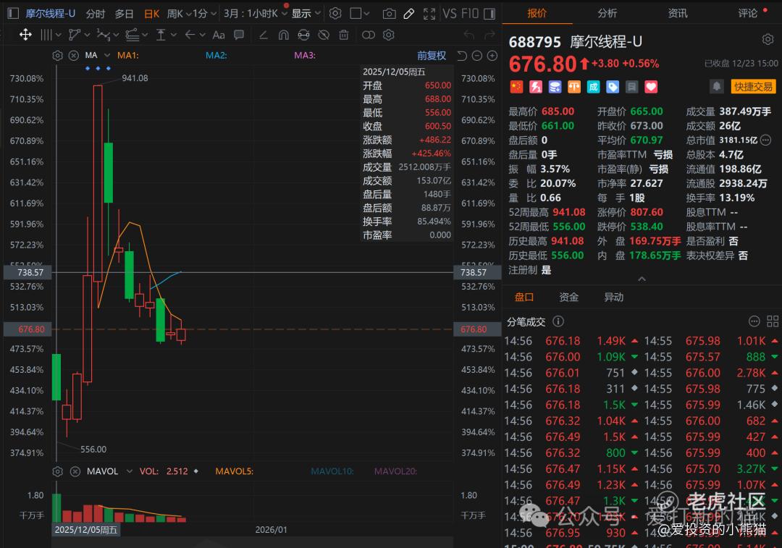Switch to 多日 multi-day view
Screen dimensions: 782x548
(x=125, y=14)
